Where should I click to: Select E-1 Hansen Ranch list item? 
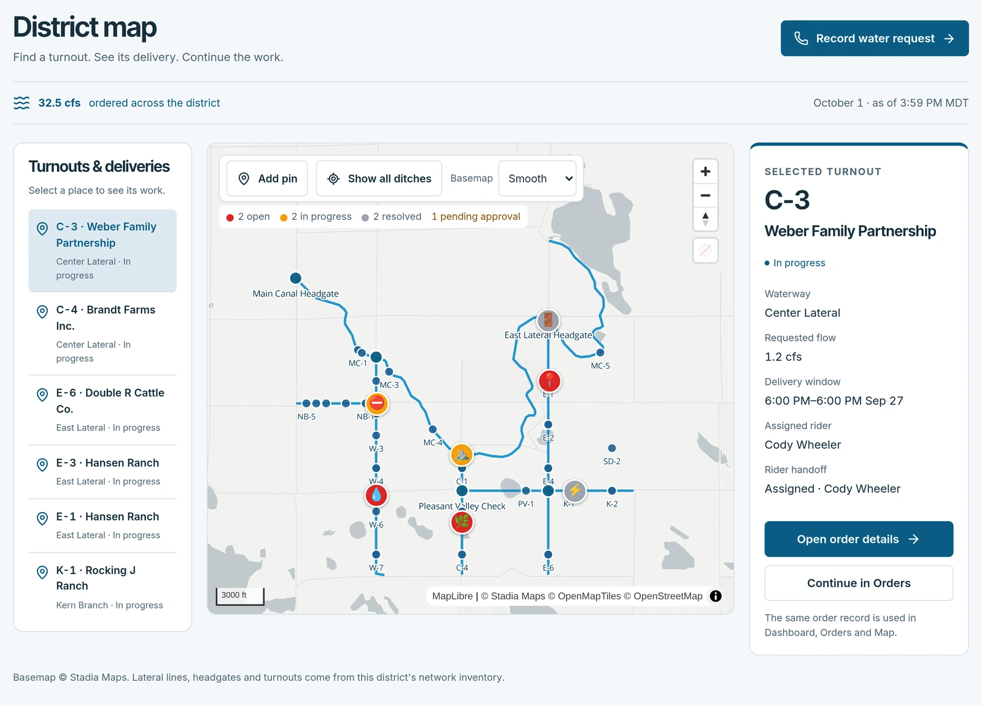(x=102, y=526)
